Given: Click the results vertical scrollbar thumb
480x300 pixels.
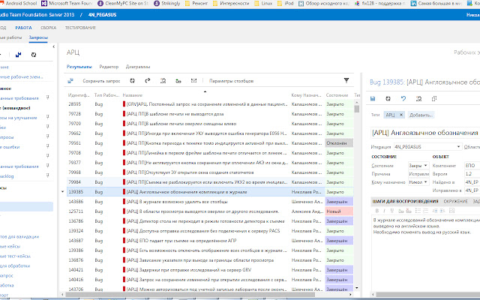Looking at the screenshot, I should tap(357, 109).
